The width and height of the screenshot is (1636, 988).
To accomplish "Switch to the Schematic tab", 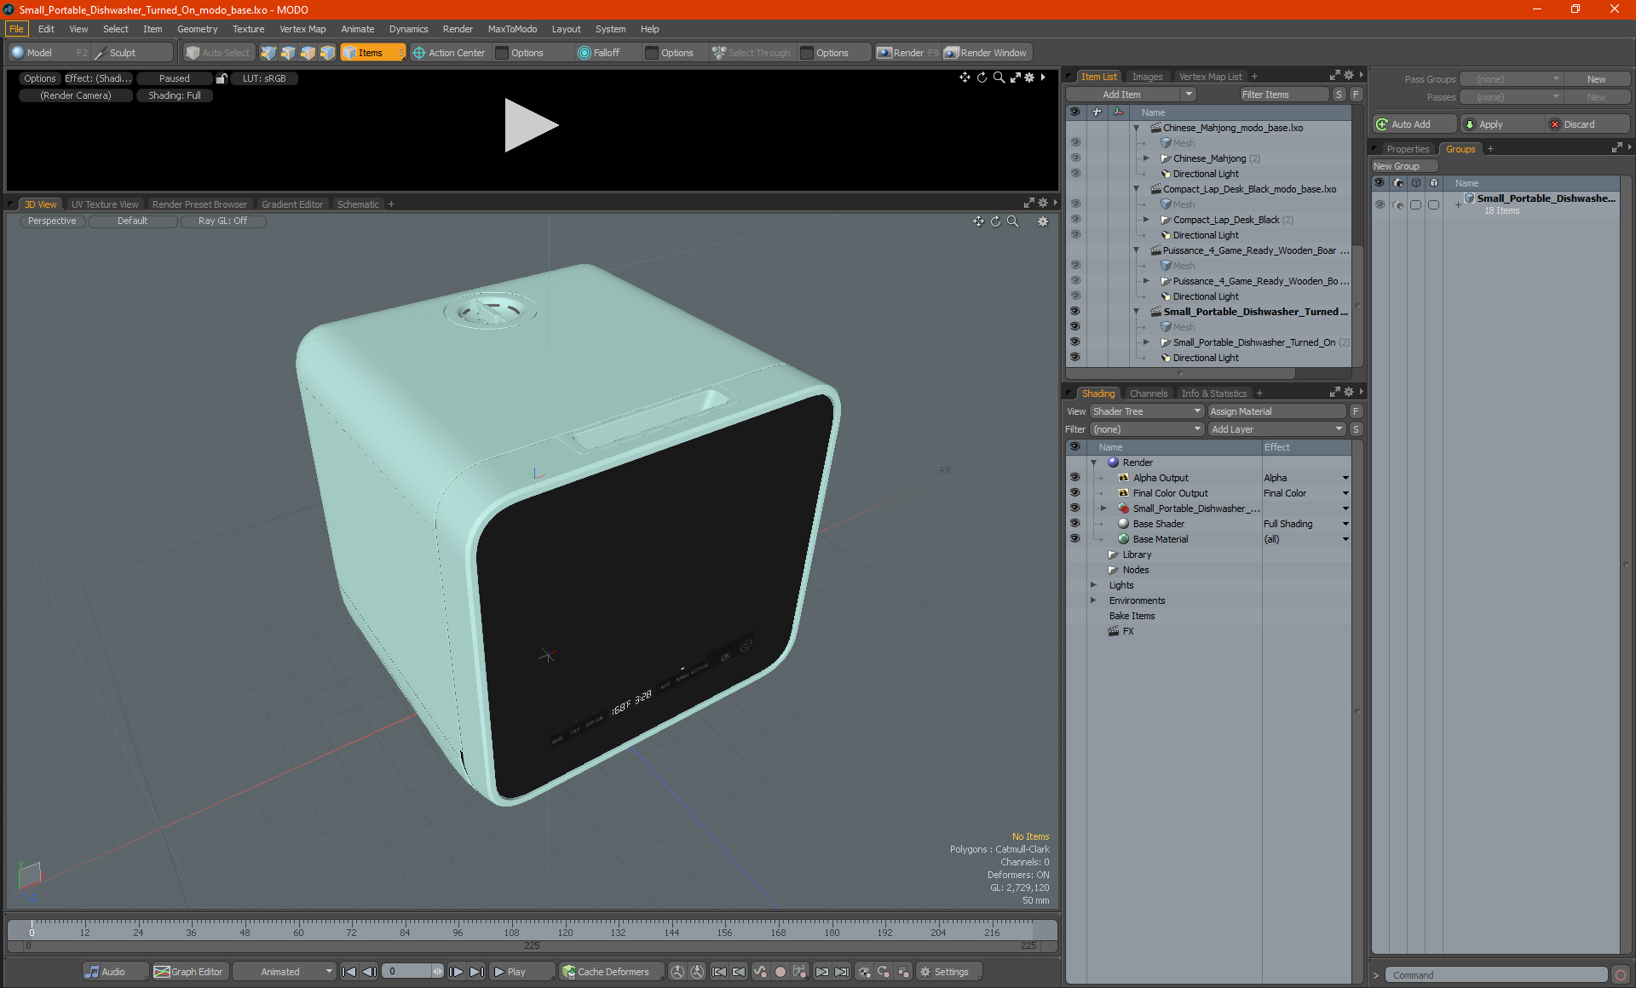I will (x=358, y=204).
